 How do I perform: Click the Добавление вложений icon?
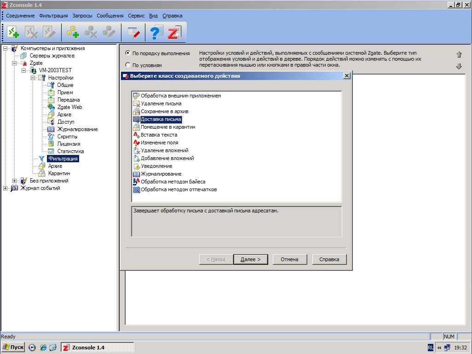[136, 158]
